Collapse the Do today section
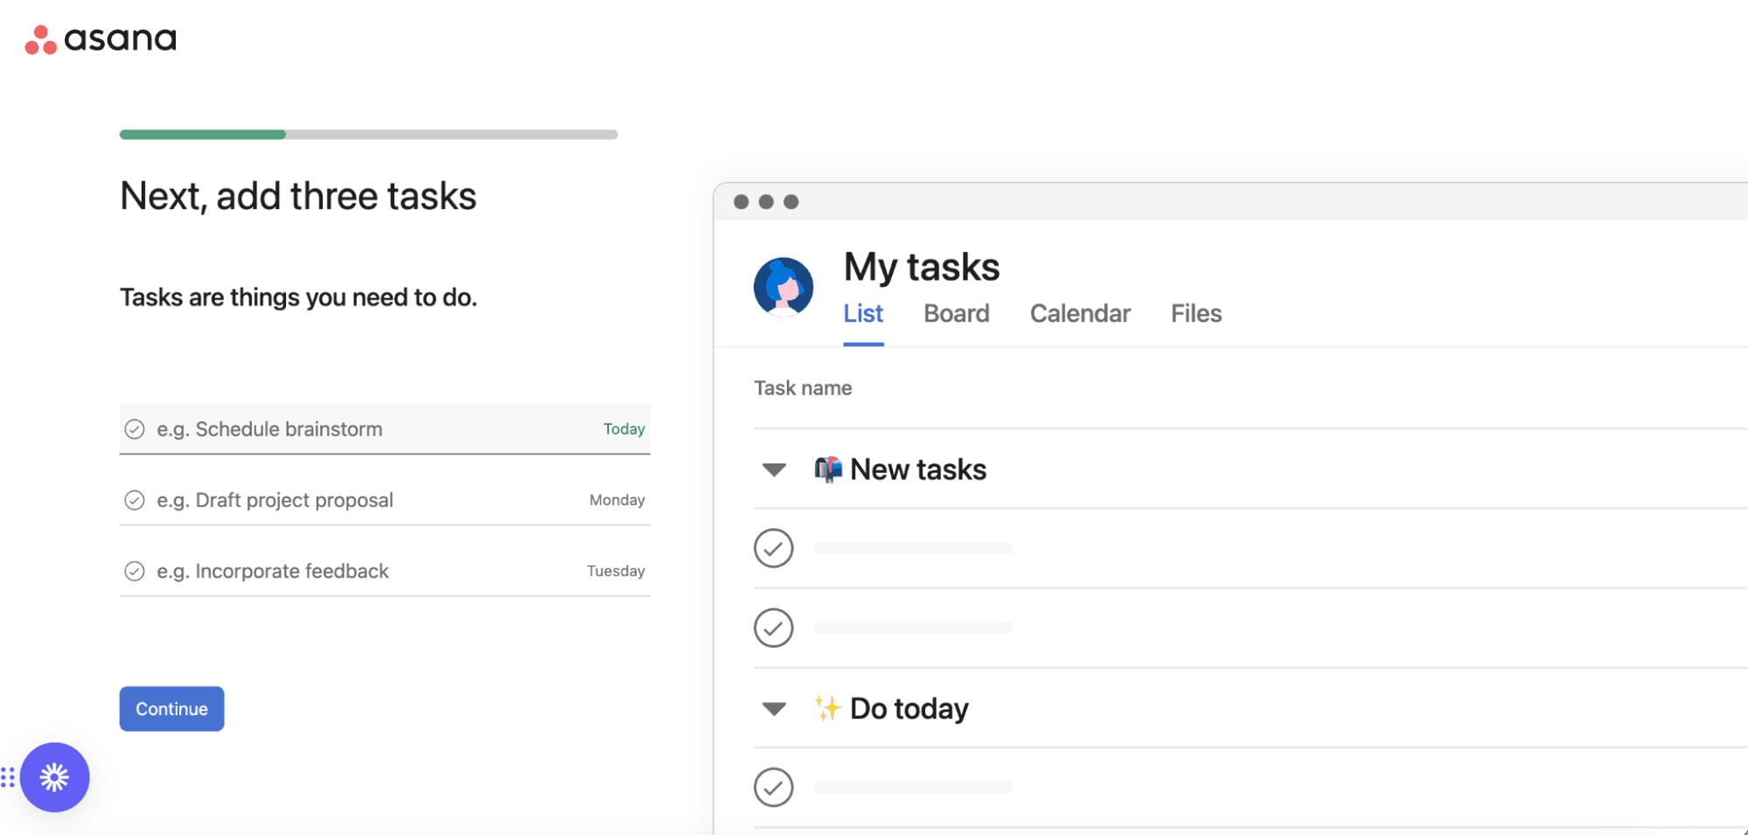The width and height of the screenshot is (1748, 835). 773,708
